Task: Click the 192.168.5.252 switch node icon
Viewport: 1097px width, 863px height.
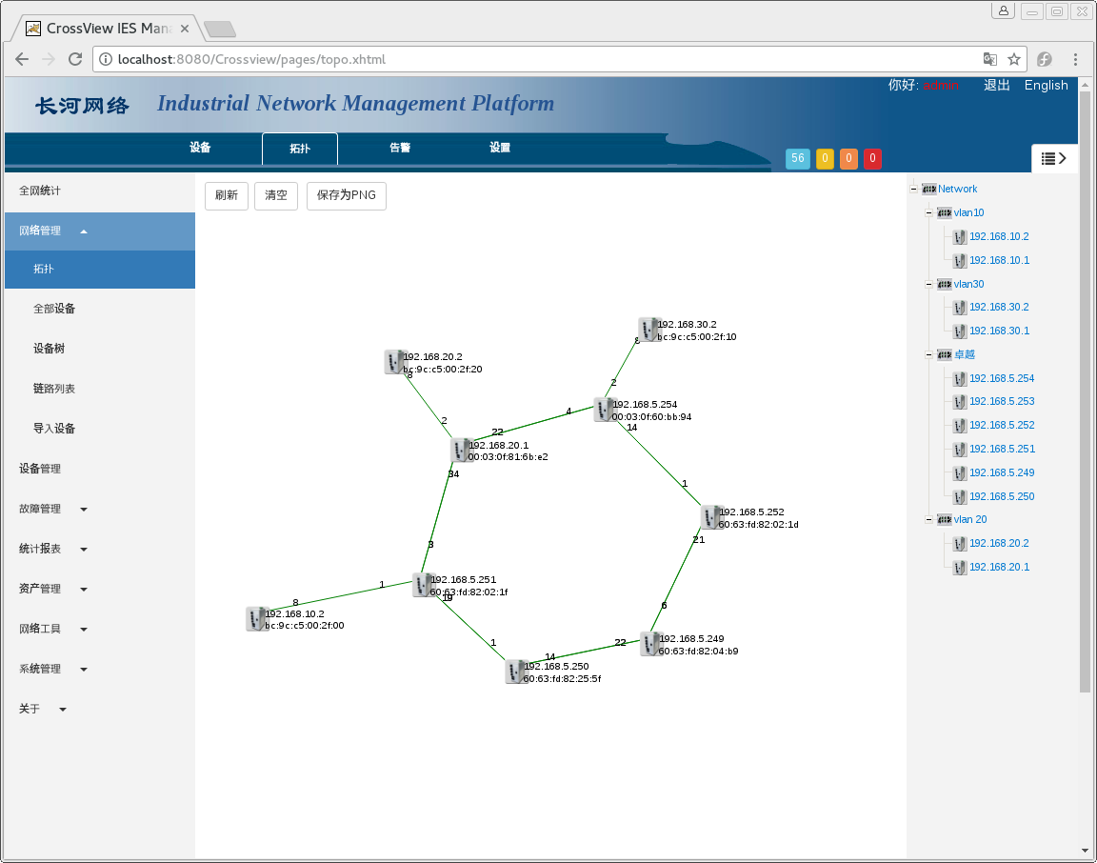Action: point(710,517)
